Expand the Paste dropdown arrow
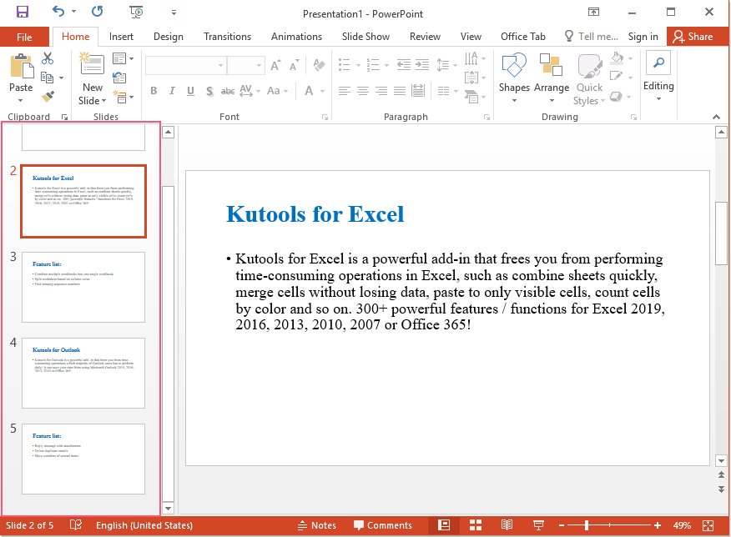731x537 pixels. (21, 101)
